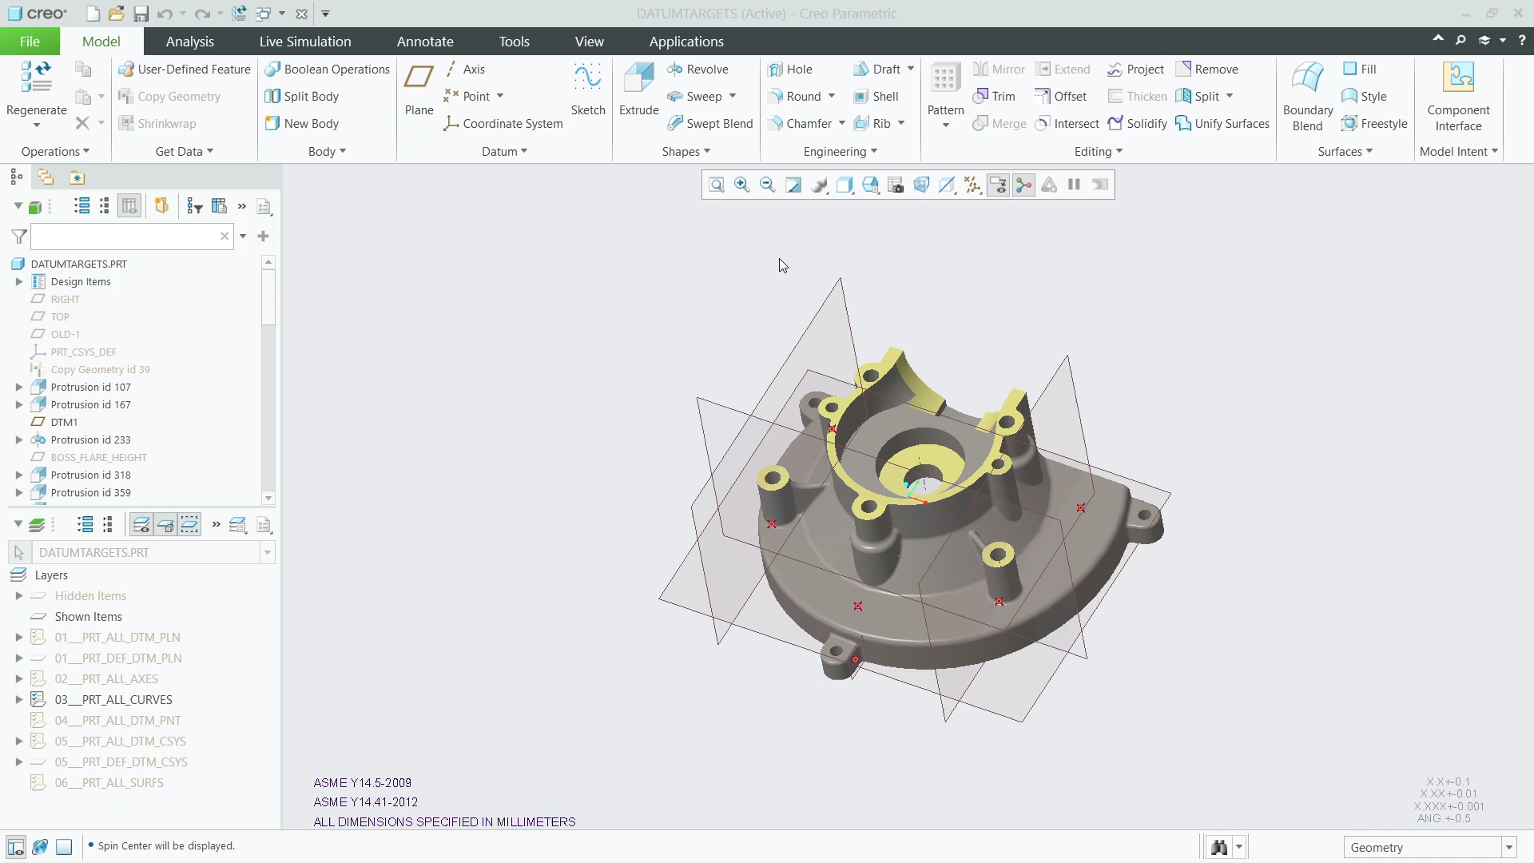Screen dimensions: 1534x863
Task: Switch to Annotate tab
Action: point(425,42)
